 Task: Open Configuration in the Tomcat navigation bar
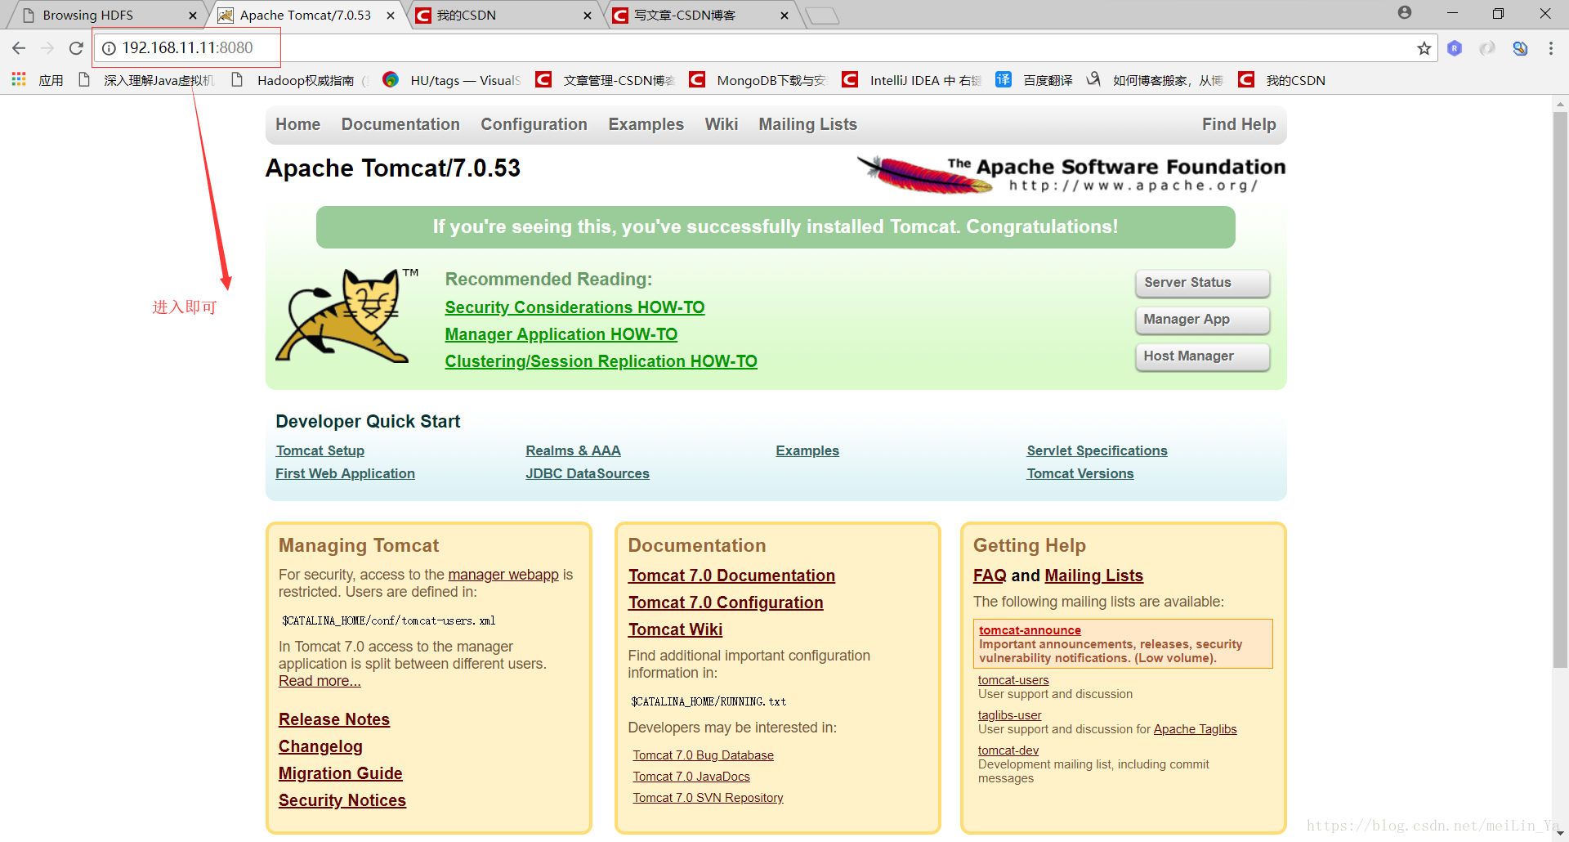click(x=534, y=124)
